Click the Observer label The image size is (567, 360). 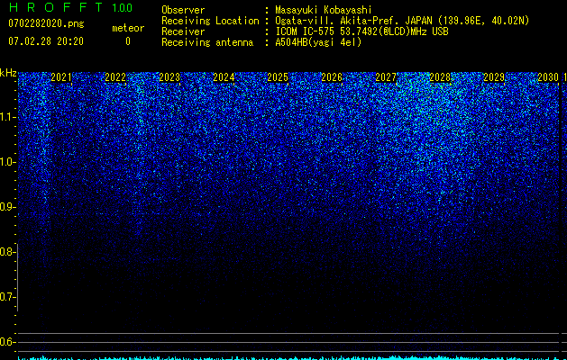tap(183, 10)
